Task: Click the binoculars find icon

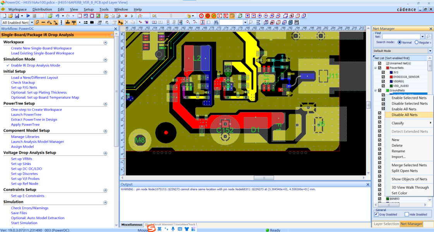Action: [216, 22]
